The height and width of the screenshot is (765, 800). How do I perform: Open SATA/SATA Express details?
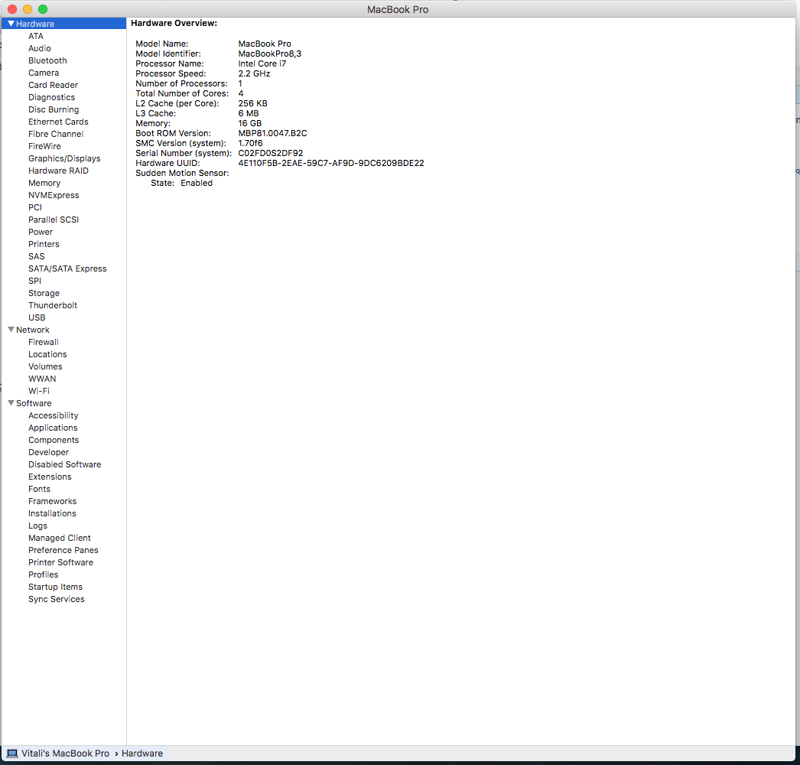point(67,269)
